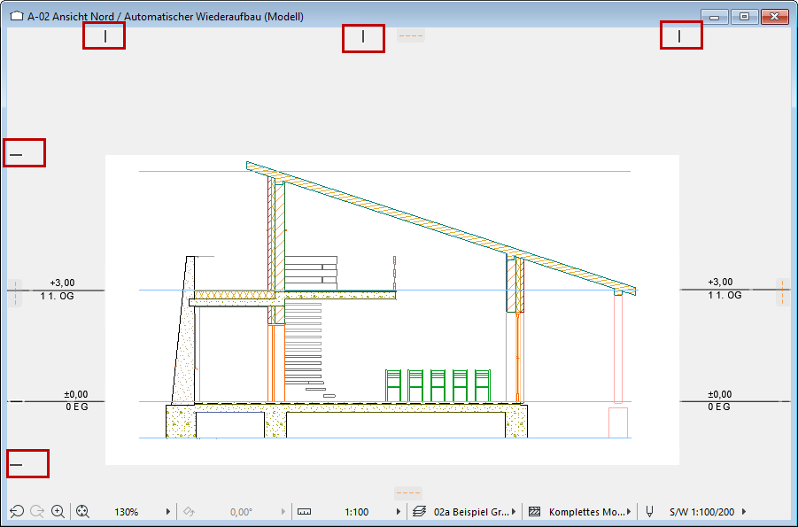Click the 130% zoom value
798x527 pixels.
[126, 512]
